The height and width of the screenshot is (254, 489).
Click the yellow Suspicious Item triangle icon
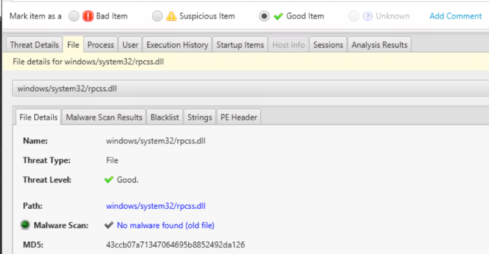tap(171, 16)
